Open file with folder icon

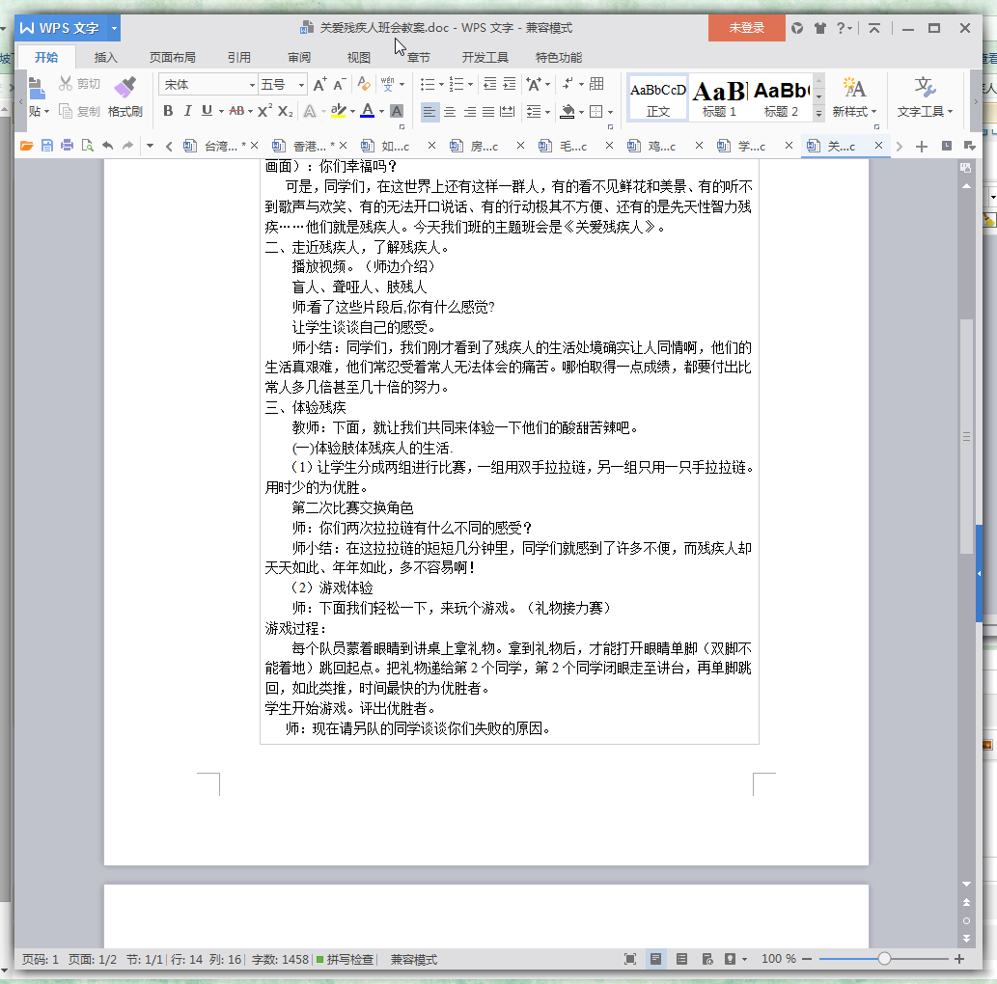tap(26, 146)
